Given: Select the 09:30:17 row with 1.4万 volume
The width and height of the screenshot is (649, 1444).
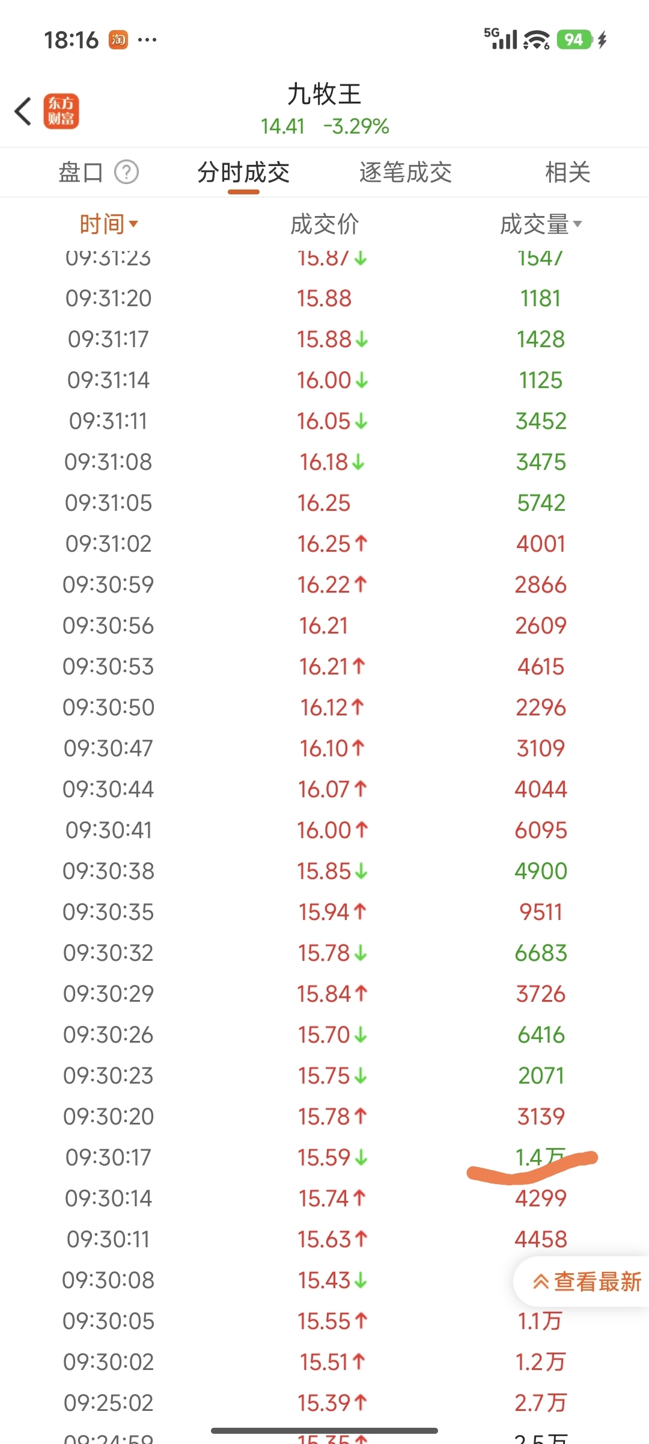Looking at the screenshot, I should [x=324, y=1157].
